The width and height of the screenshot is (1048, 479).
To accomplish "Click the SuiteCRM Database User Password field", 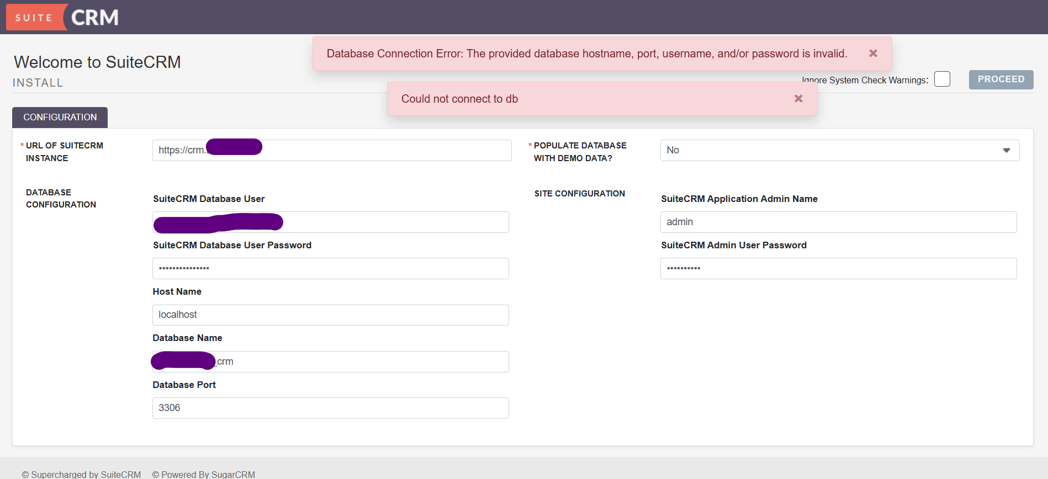I will [x=331, y=269].
